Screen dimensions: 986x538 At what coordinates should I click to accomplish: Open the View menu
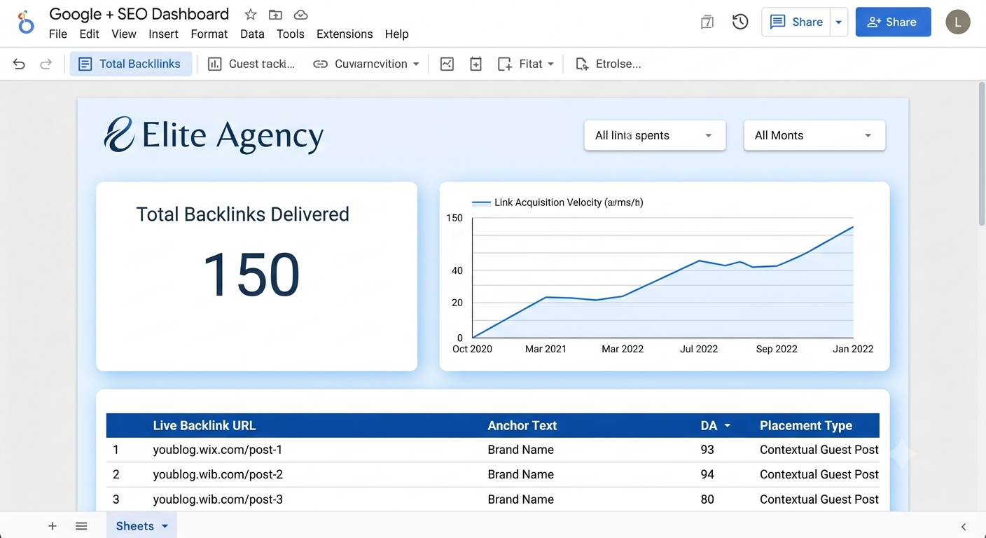click(124, 34)
